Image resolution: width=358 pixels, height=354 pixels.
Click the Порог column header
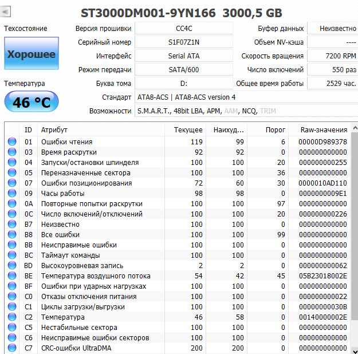coord(268,129)
